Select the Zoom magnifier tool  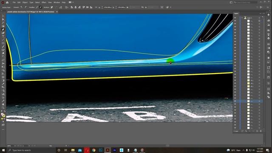[3, 108]
